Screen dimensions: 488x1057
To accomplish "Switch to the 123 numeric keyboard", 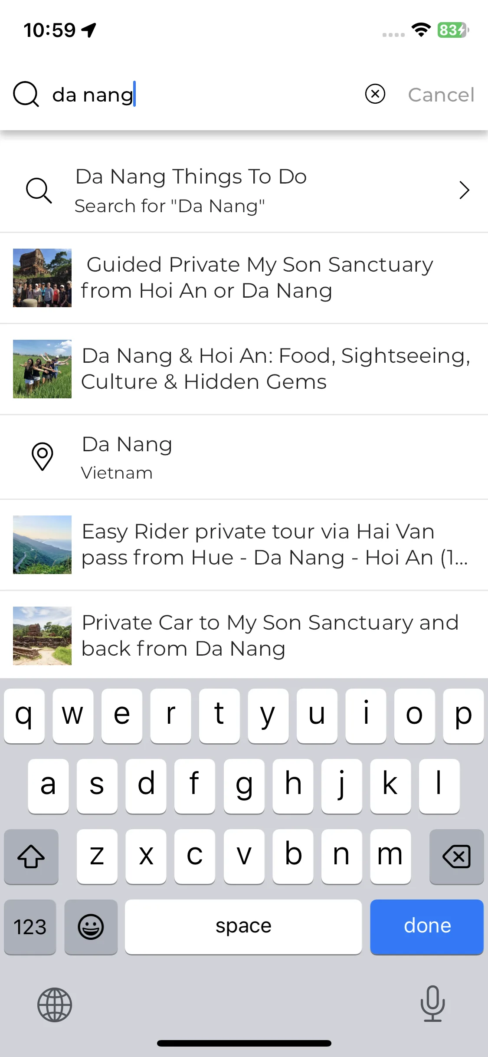I will [x=30, y=927].
